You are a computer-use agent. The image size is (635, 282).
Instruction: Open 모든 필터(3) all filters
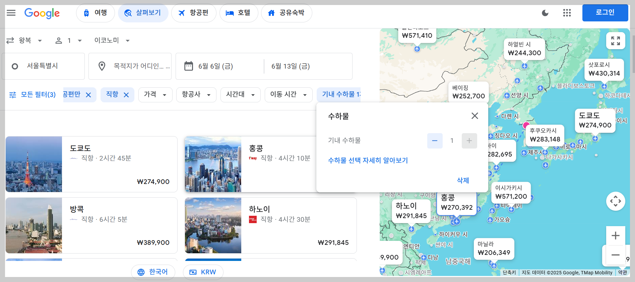point(33,95)
